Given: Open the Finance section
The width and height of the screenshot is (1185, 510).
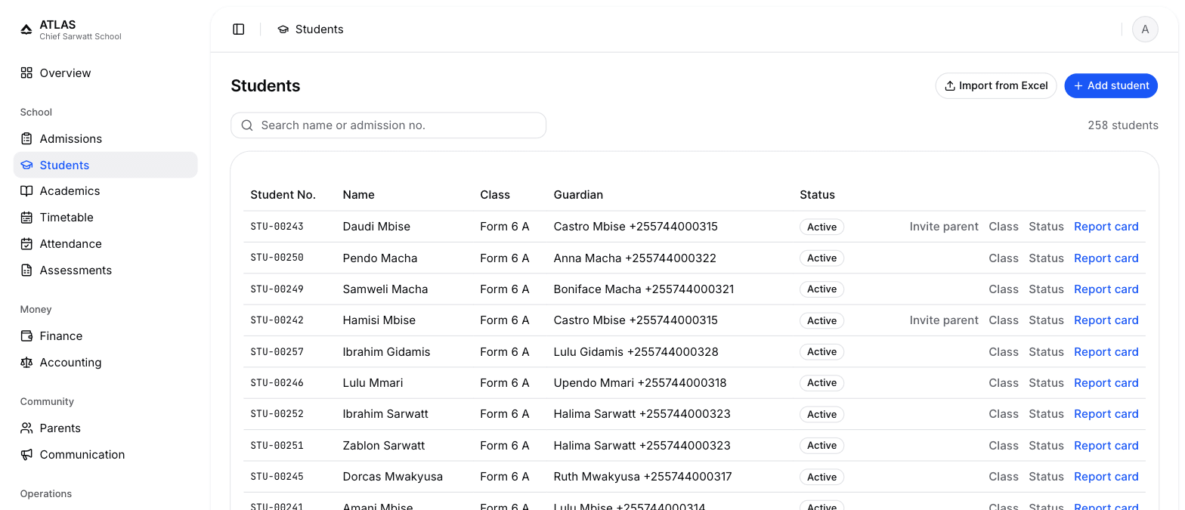Looking at the screenshot, I should coord(106,336).
